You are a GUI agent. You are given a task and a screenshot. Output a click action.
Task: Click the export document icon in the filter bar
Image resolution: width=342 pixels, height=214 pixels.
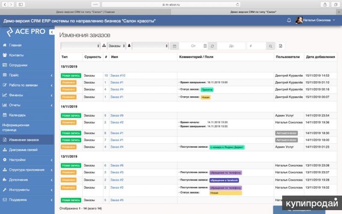[x=281, y=46]
